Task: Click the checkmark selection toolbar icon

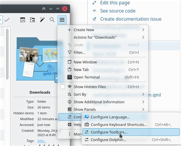Action: 7,20
